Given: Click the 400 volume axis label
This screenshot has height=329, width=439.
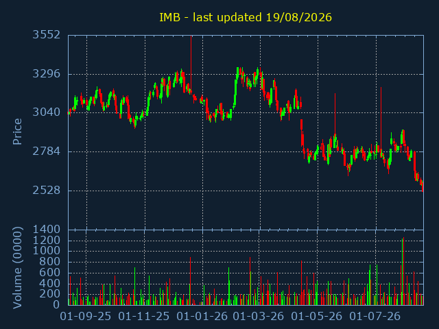Looking at the screenshot, I should click(50, 283).
